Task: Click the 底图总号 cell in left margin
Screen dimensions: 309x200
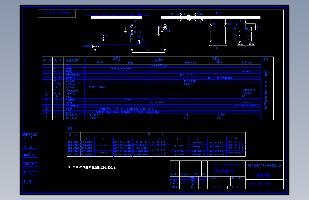Action: [29, 164]
